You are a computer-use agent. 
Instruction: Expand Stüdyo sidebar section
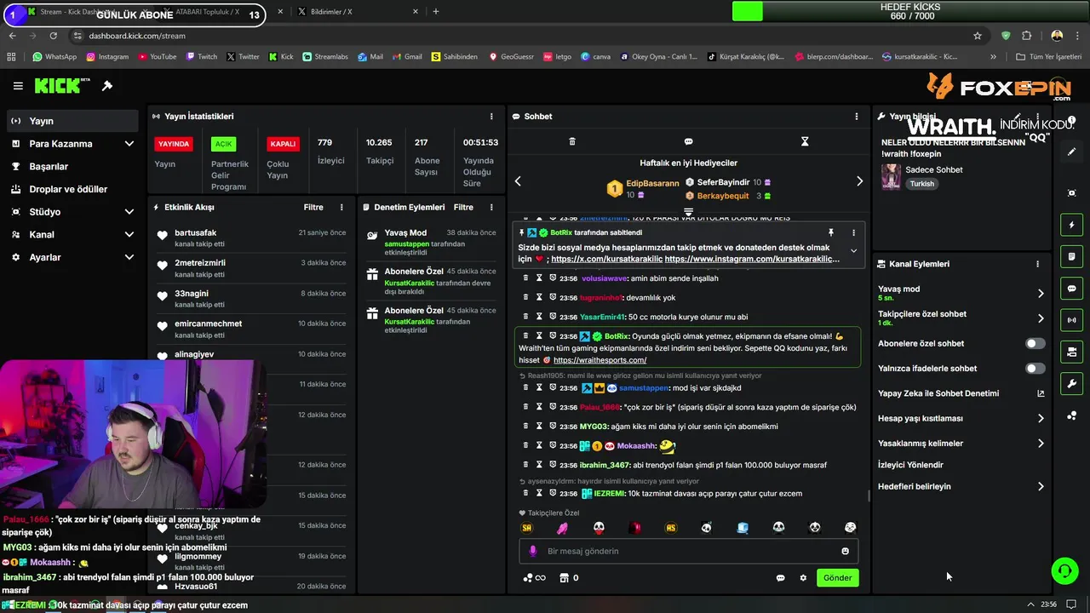click(129, 212)
